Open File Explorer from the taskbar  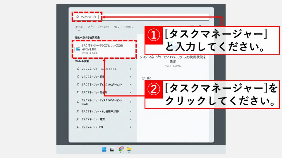(x=129, y=149)
